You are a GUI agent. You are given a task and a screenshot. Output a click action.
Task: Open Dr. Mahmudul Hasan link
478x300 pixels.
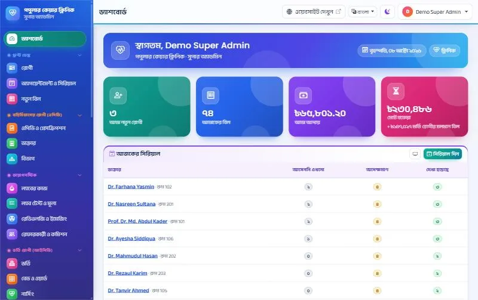tap(133, 256)
